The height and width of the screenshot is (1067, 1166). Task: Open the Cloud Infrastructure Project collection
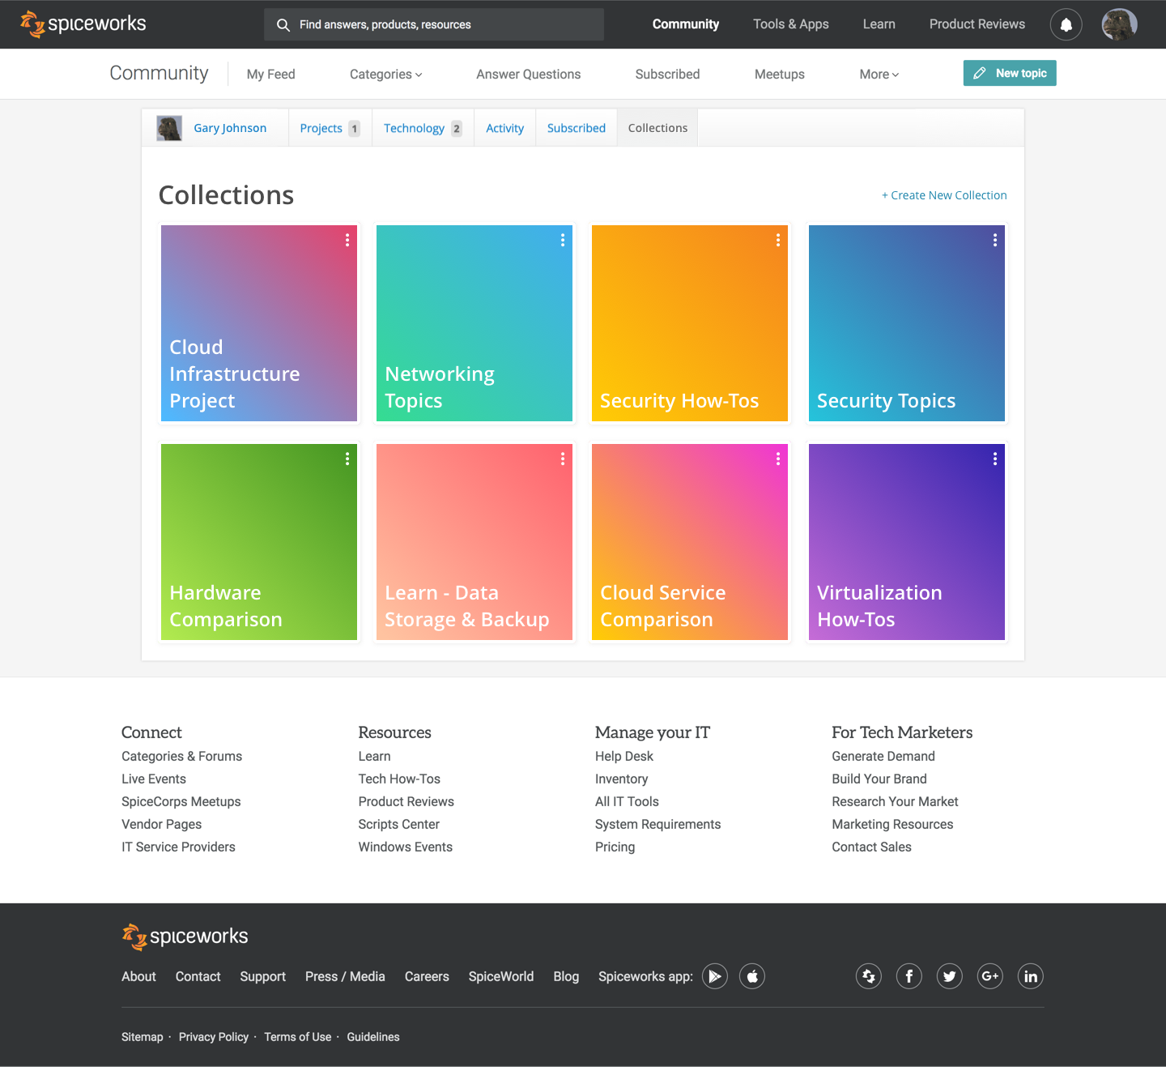click(x=259, y=323)
